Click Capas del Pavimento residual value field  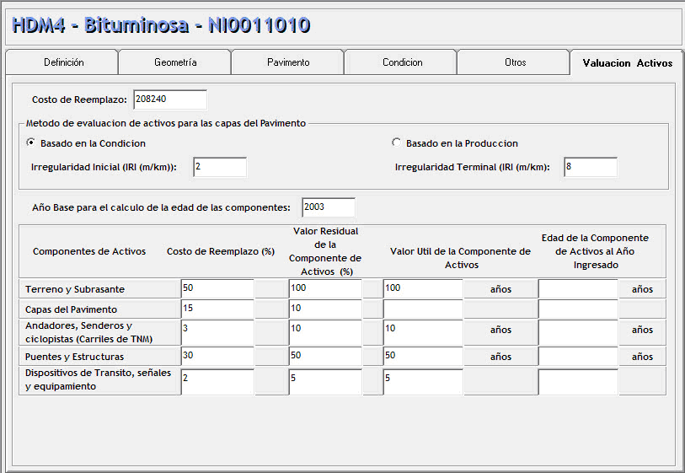pos(324,309)
